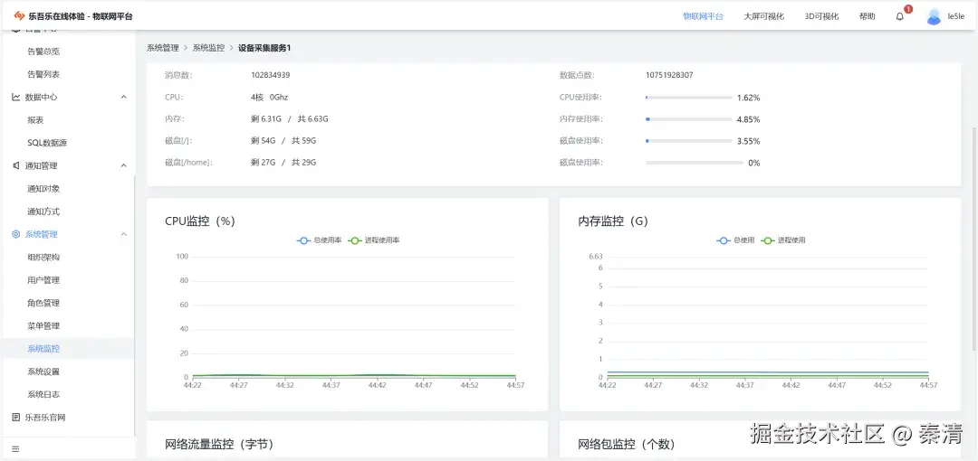Open 通知方式 in sidebar
Screen dimensions: 978x461
click(x=43, y=212)
